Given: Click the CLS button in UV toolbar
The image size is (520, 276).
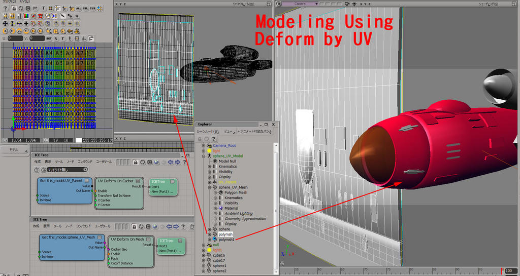Looking at the screenshot, I should coord(92,9).
